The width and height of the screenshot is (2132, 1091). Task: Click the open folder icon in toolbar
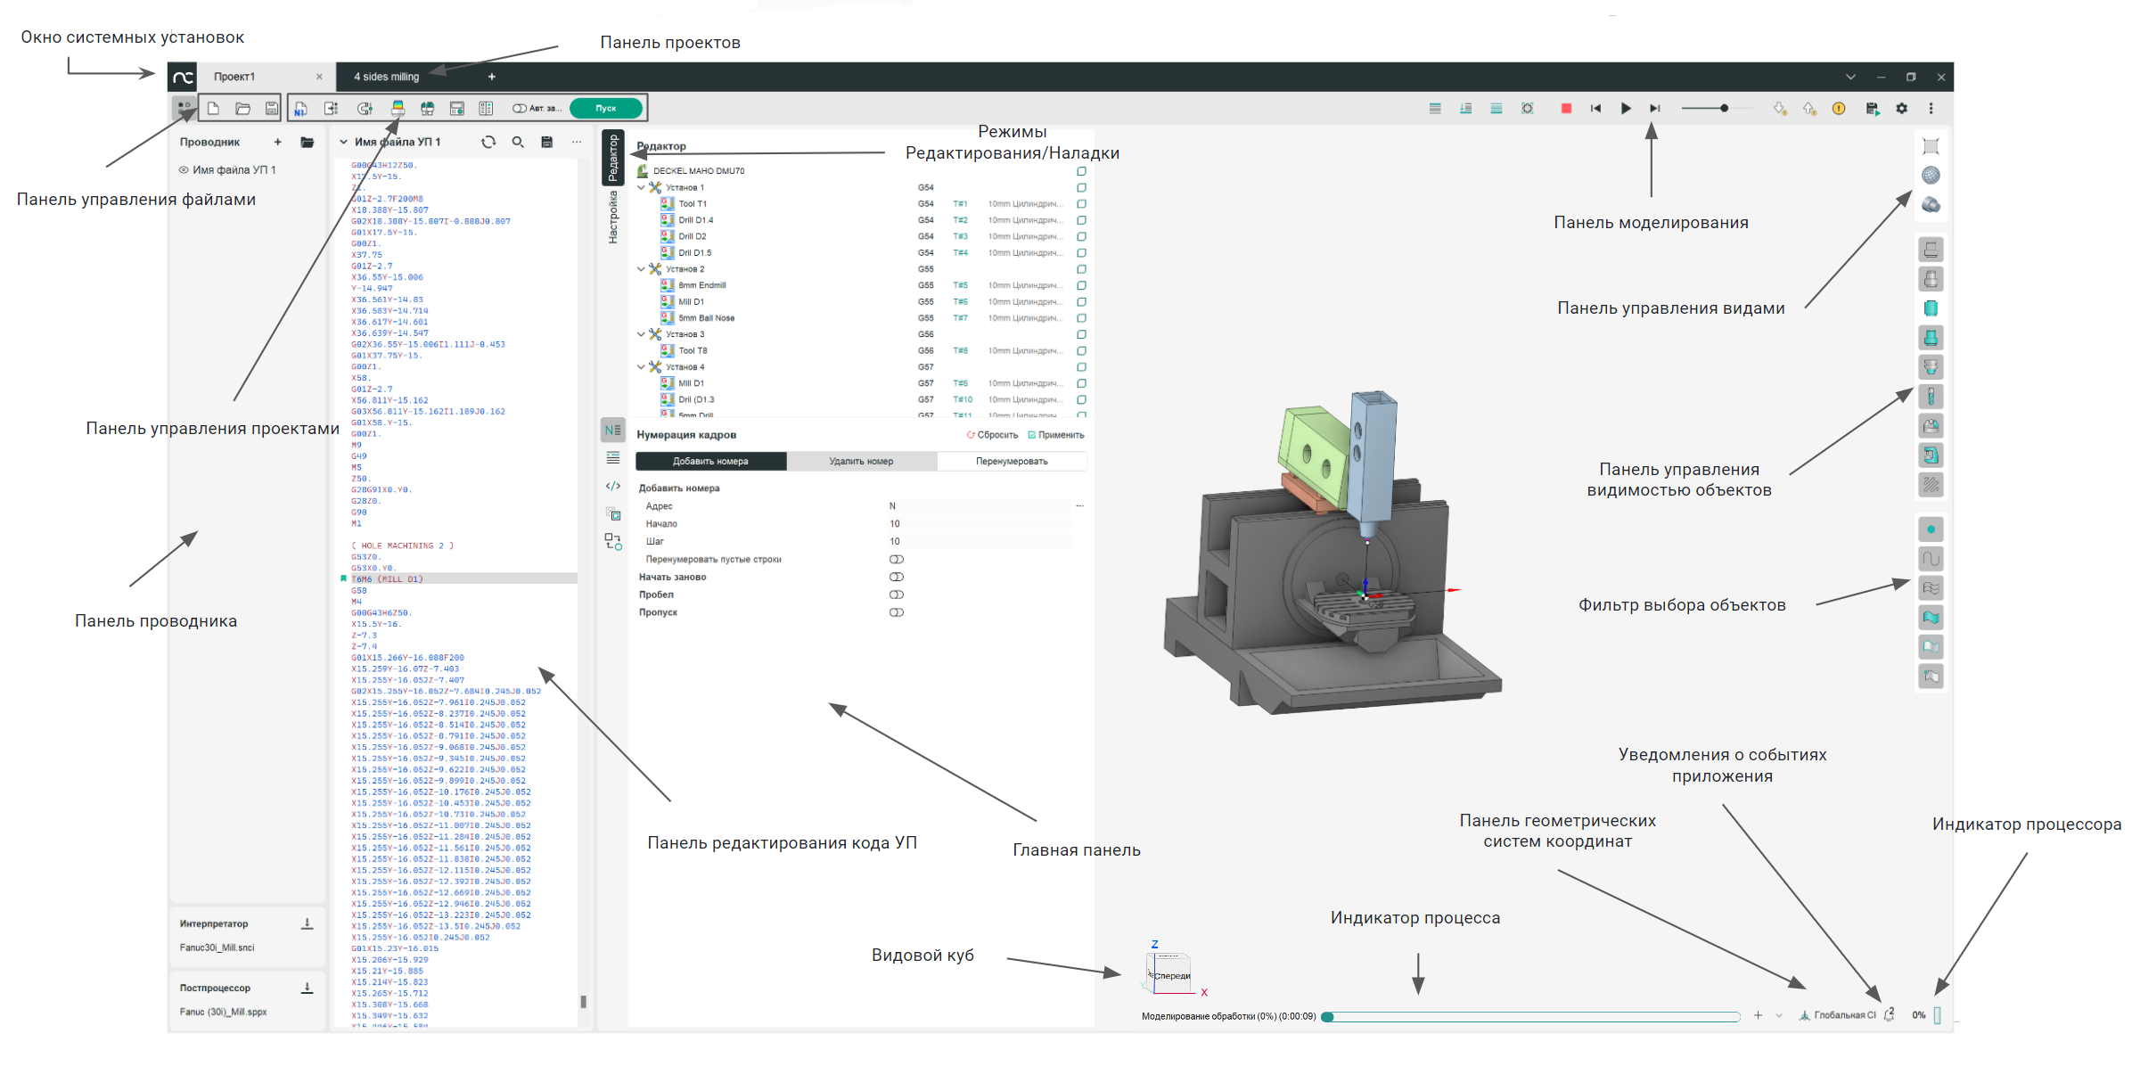tap(242, 109)
